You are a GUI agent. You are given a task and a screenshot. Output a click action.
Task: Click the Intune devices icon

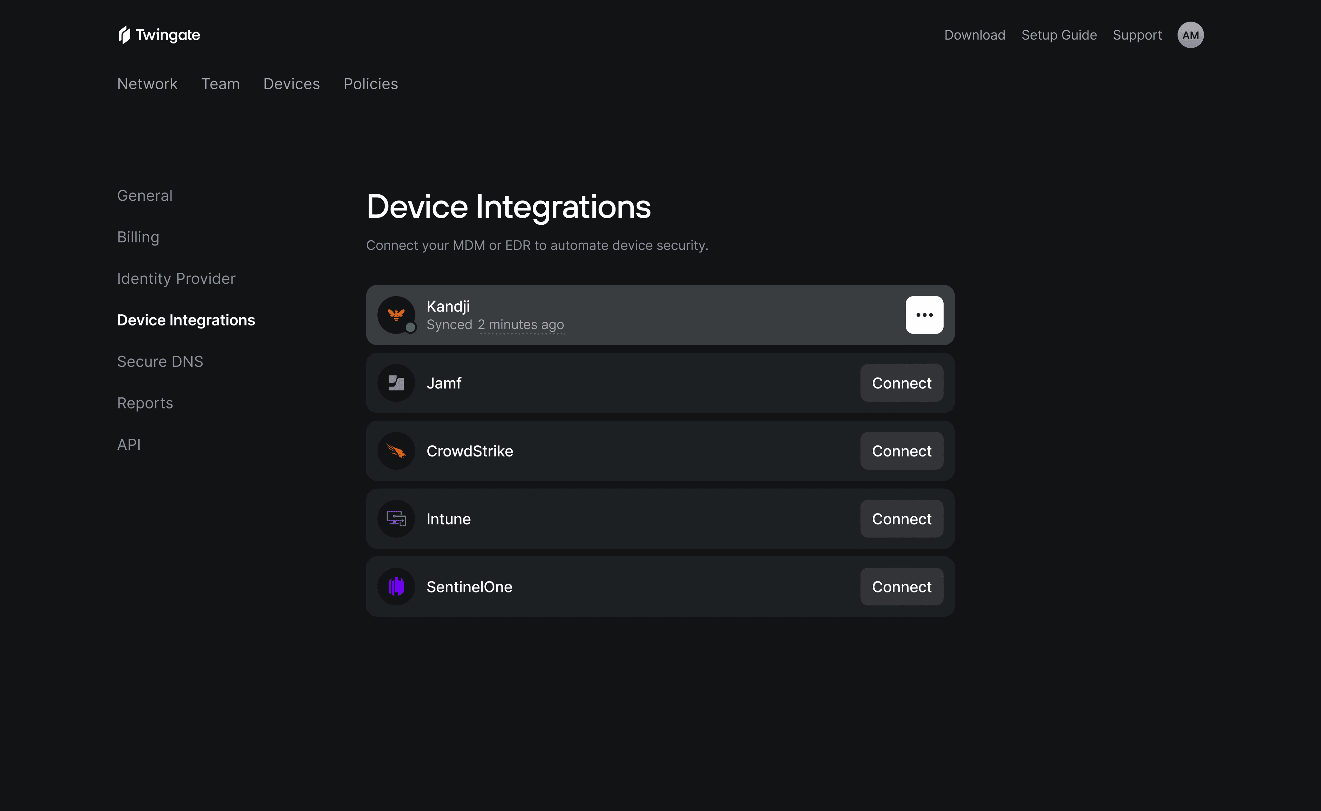click(396, 519)
